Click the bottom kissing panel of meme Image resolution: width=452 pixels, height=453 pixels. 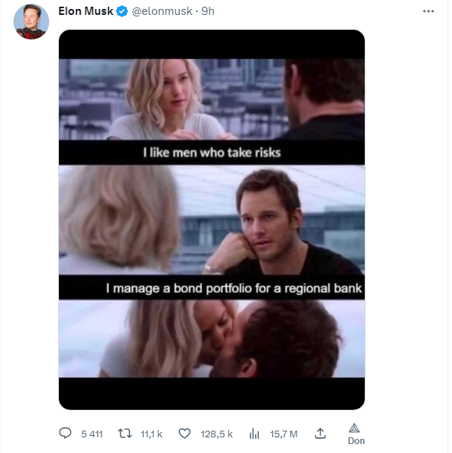[211, 339]
